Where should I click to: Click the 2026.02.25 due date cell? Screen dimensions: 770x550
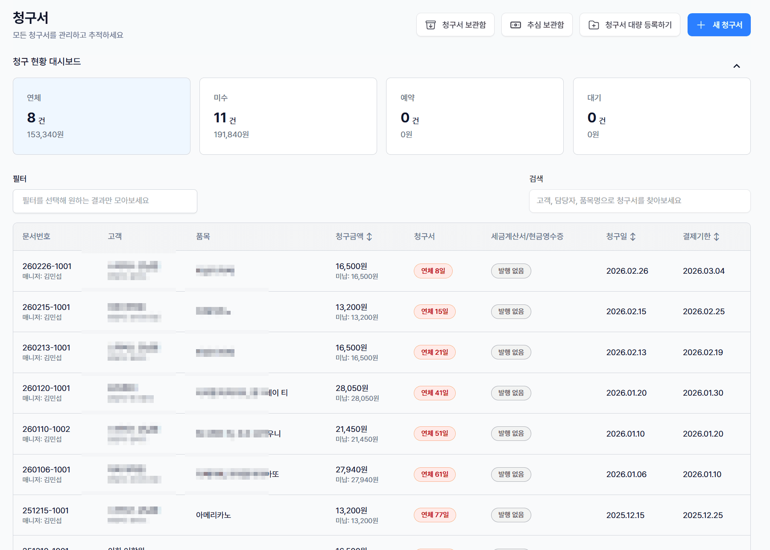pos(704,312)
